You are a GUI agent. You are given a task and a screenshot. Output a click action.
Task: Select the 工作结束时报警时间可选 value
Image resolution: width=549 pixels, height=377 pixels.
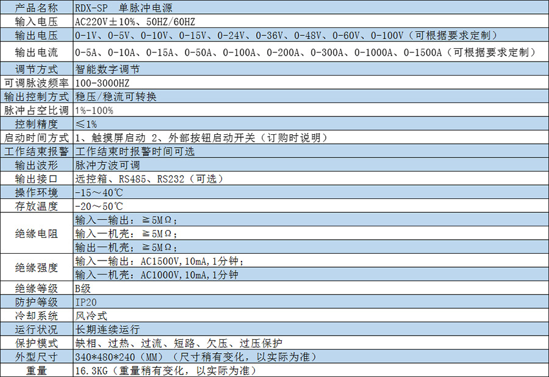pyautogui.click(x=135, y=151)
